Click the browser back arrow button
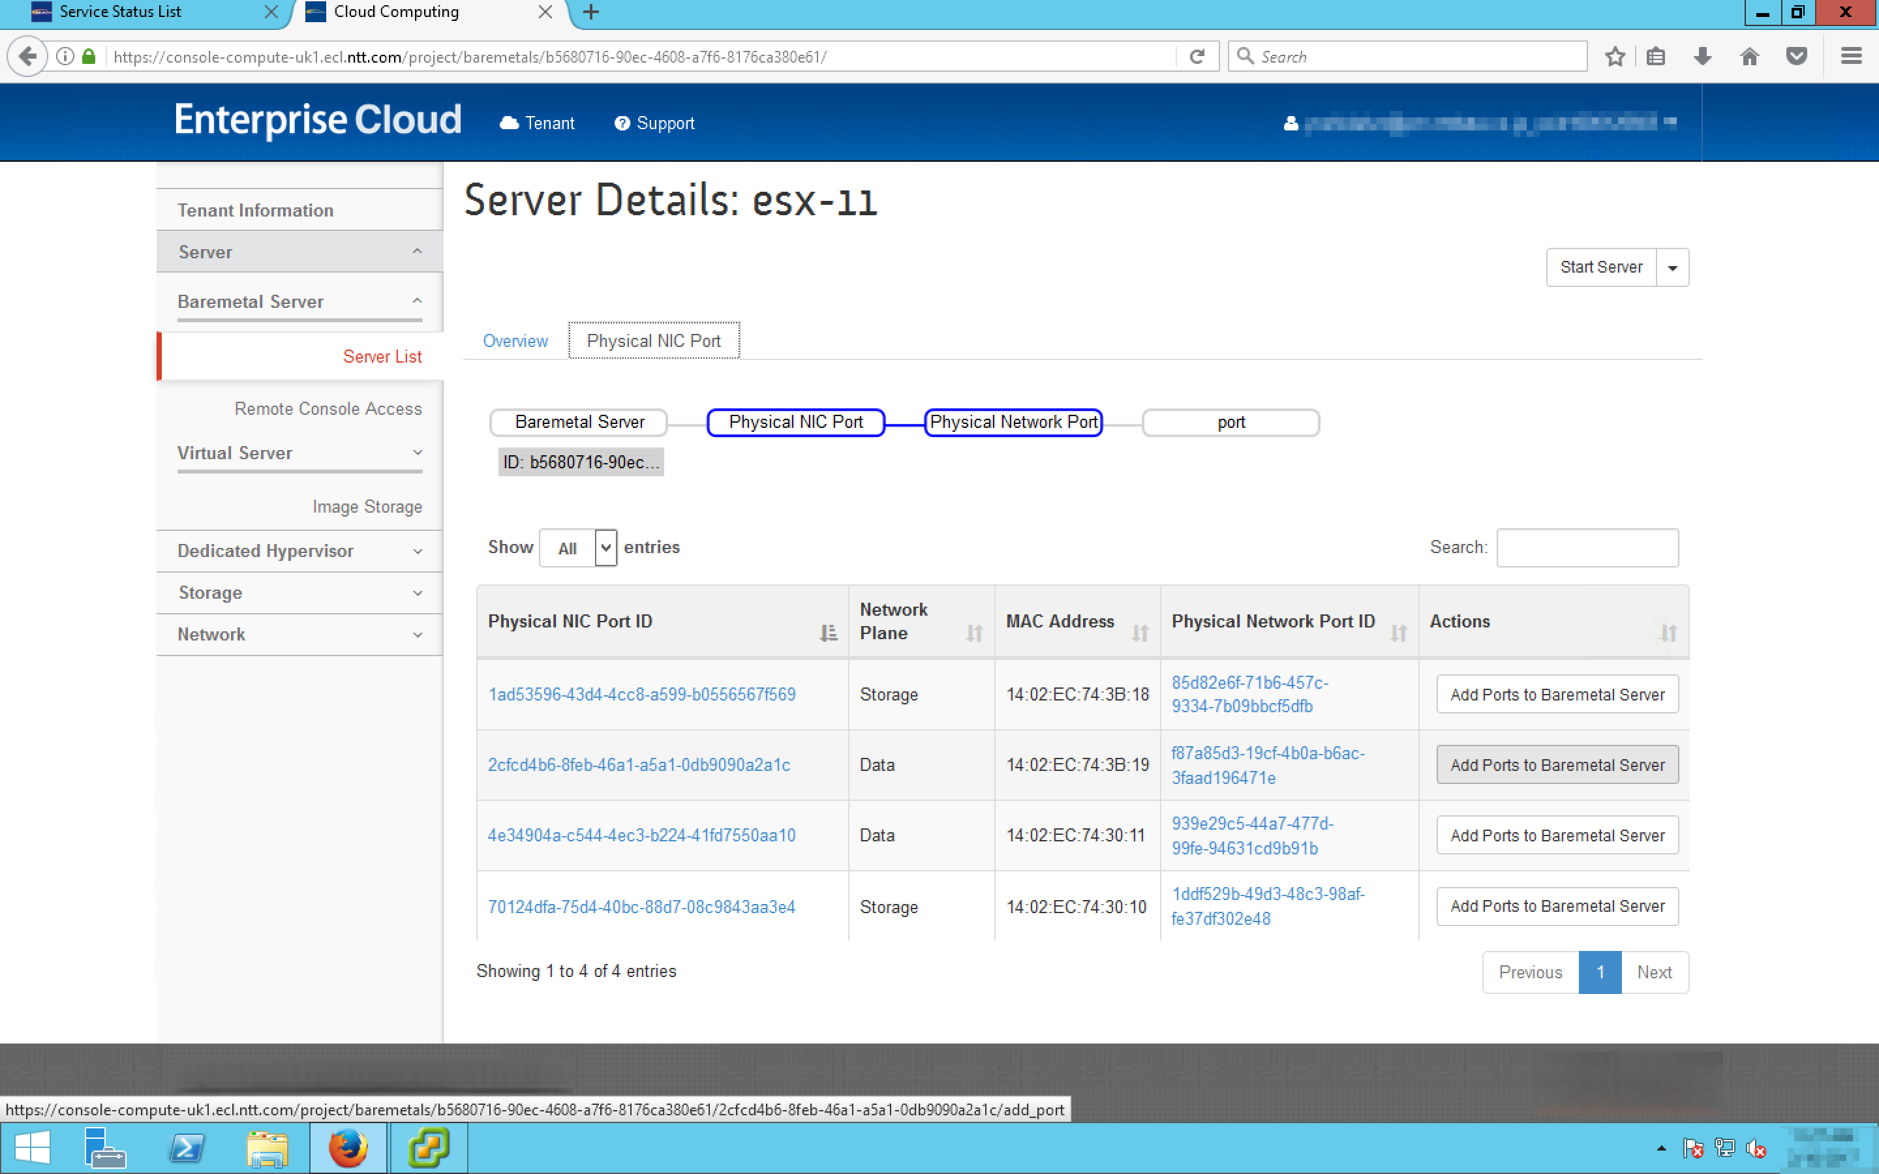Screen dimensions: 1879x1174 tap(28, 57)
